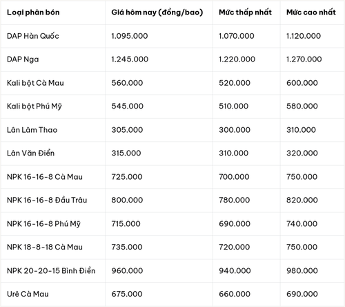345x307 pixels.
Task: Click the 'Giá hôm nay (đồng/bao)' header
Action: tap(157, 12)
